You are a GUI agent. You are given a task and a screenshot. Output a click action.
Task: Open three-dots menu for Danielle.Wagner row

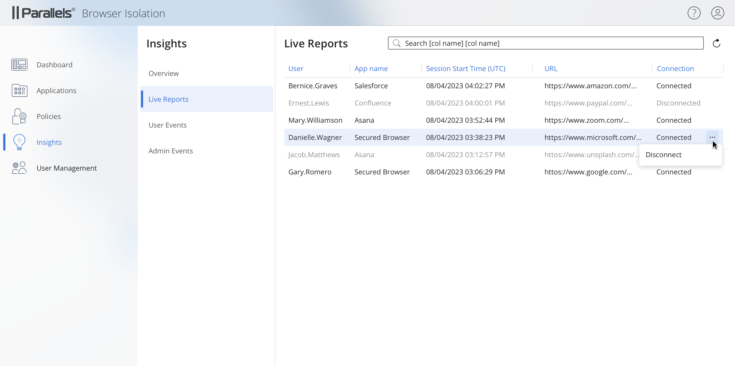(x=712, y=137)
